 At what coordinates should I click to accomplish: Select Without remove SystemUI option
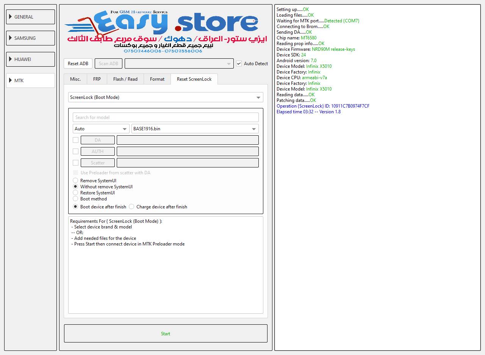pos(75,187)
